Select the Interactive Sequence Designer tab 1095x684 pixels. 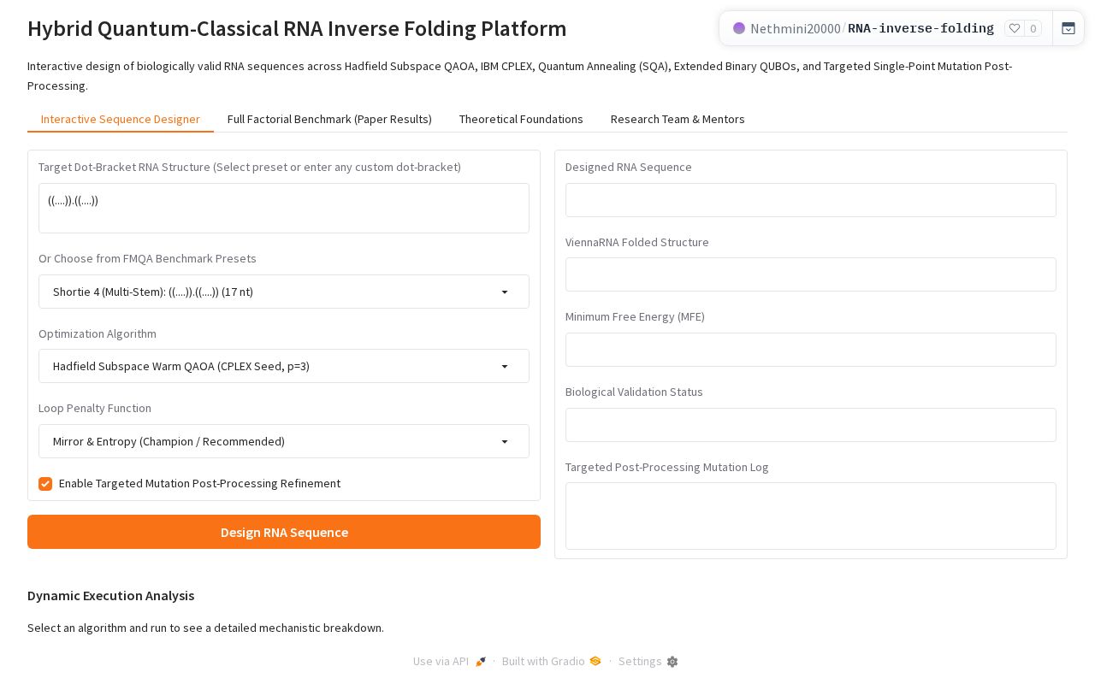121,119
